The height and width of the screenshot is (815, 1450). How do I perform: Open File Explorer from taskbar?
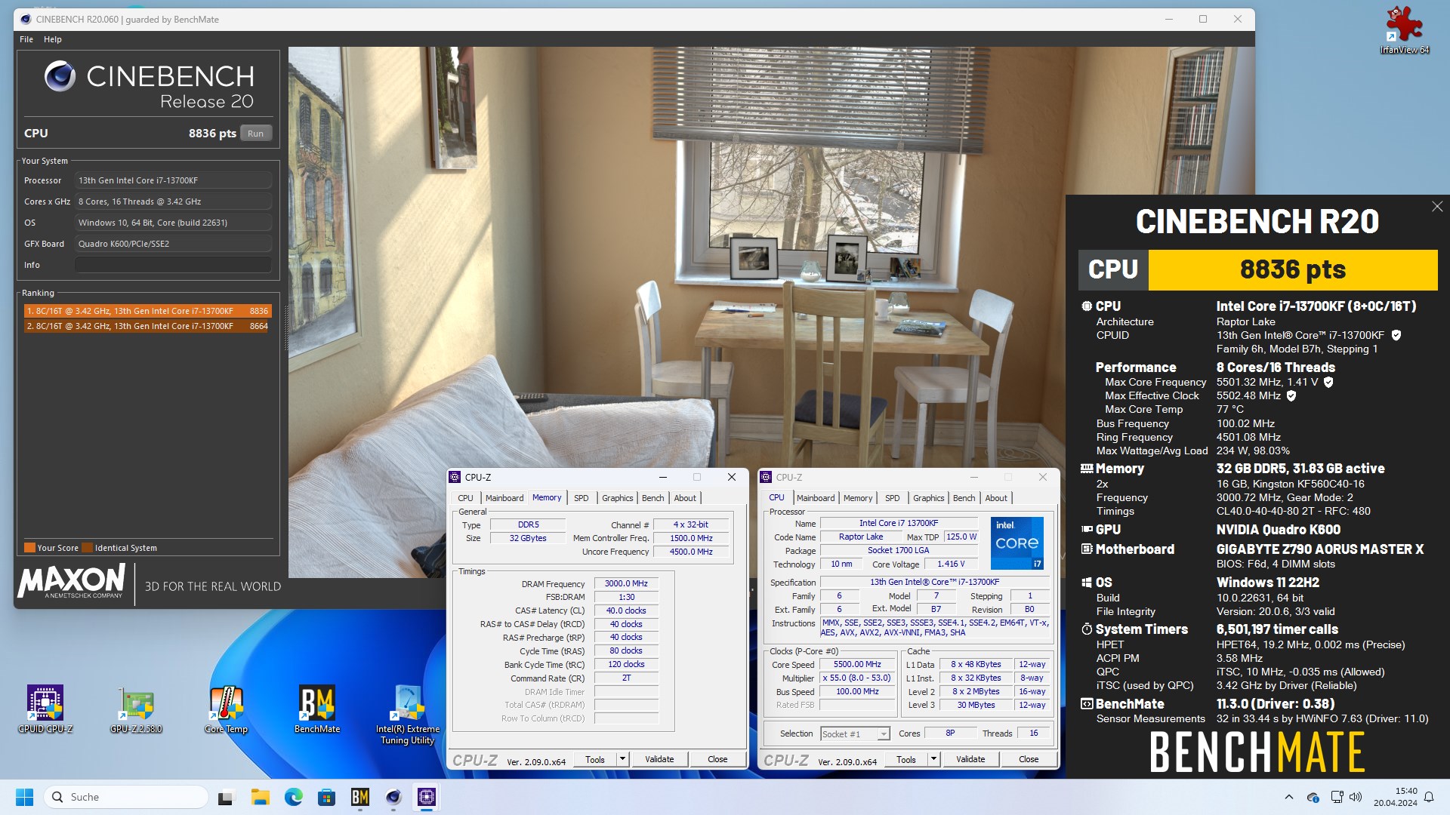(x=260, y=797)
